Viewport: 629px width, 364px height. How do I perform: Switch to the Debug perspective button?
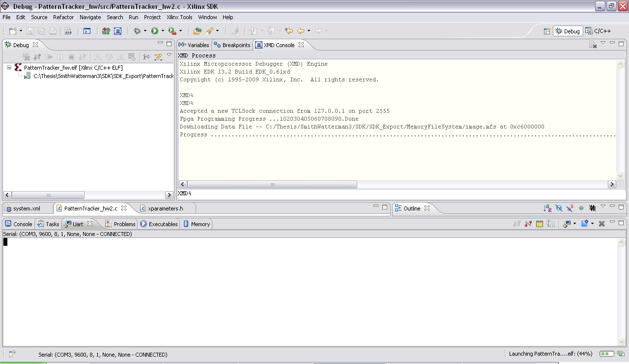568,31
